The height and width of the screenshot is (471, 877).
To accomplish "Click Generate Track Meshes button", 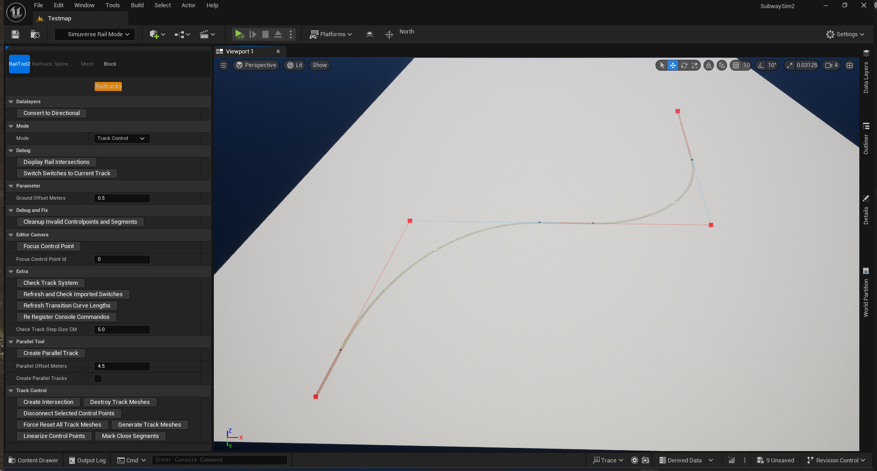I will [x=149, y=425].
